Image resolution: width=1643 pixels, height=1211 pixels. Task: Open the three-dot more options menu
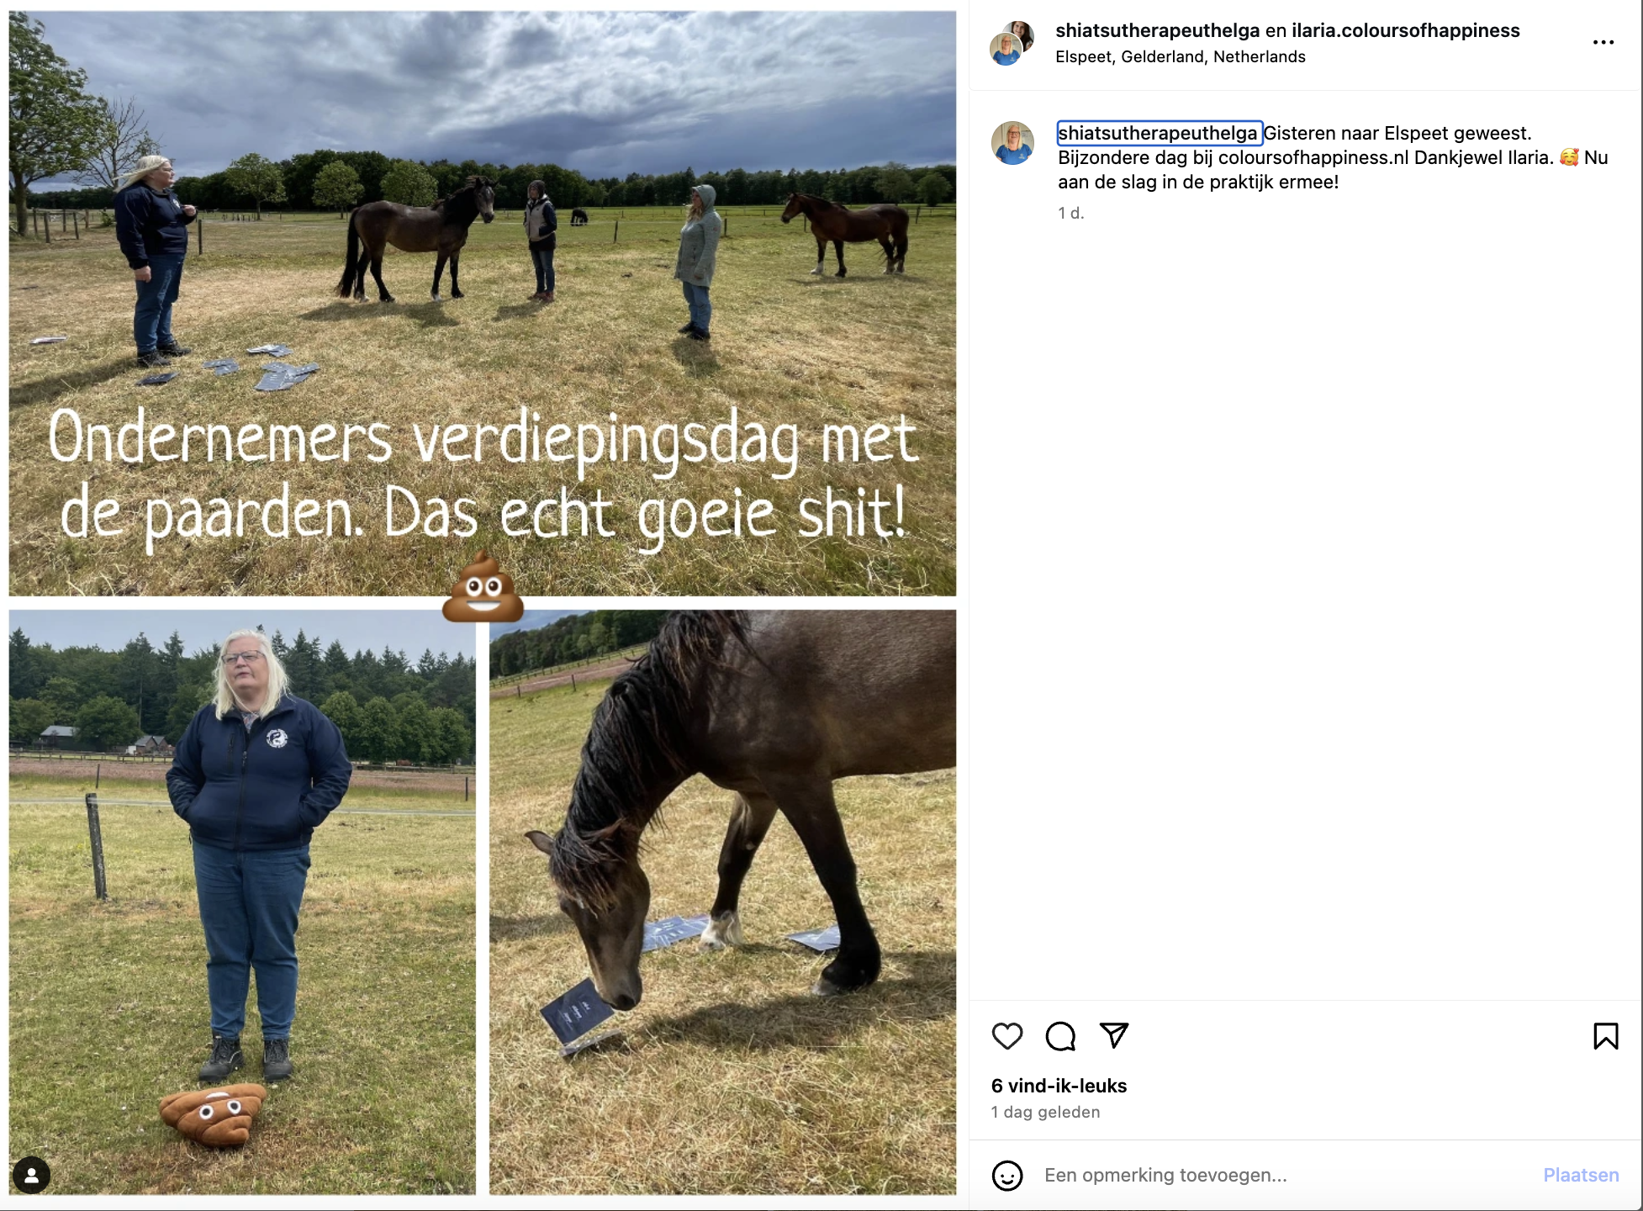coord(1603,42)
